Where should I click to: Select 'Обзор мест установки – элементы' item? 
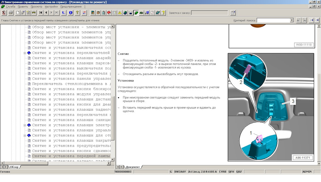[71, 27]
